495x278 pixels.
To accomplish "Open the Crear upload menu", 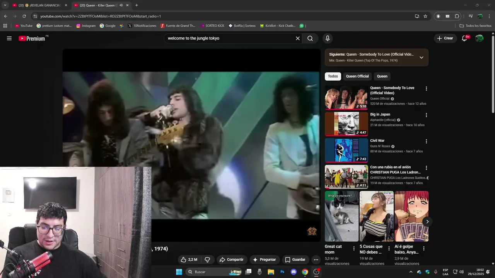I will pos(445,38).
